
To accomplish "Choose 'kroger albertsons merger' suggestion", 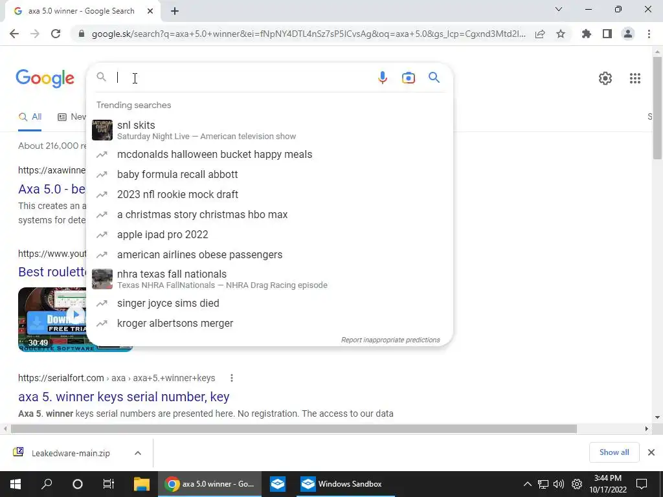I will (269, 324).
